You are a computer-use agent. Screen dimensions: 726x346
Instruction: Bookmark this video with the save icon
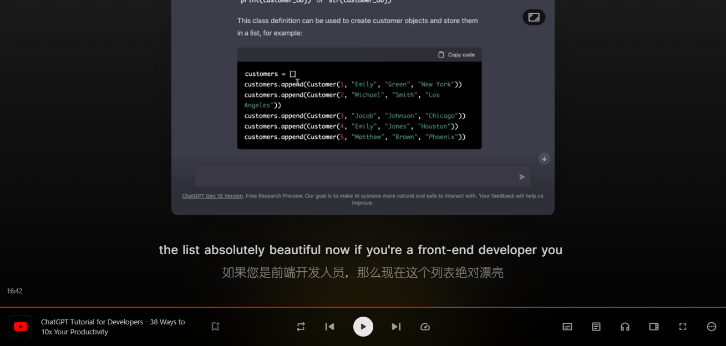215,327
